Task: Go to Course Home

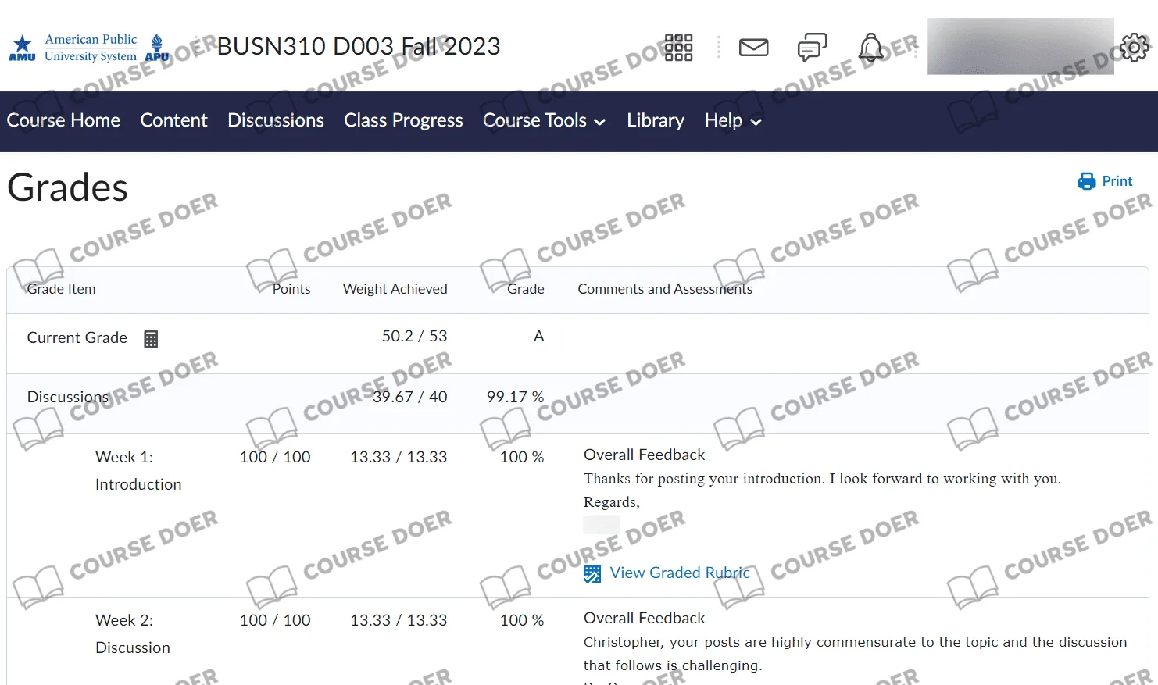Action: [63, 120]
